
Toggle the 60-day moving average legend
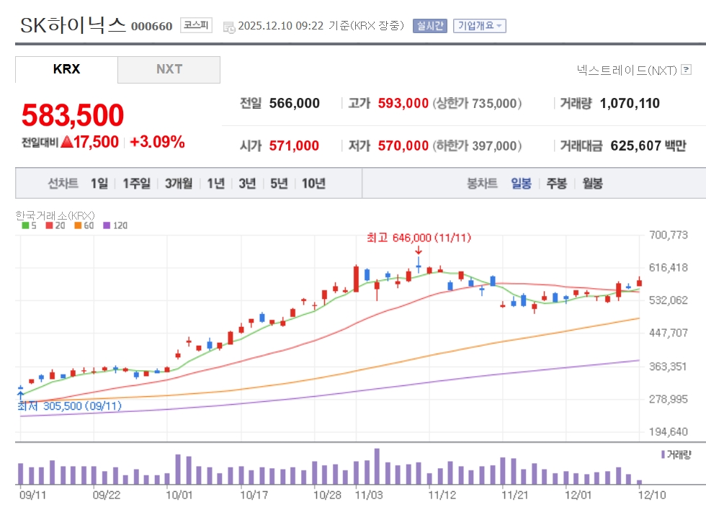(83, 225)
